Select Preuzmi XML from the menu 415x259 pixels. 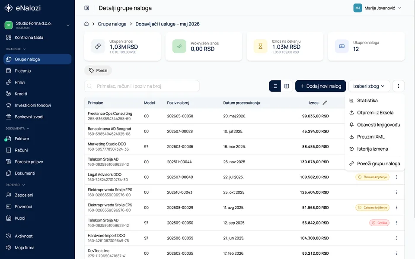[374, 137]
